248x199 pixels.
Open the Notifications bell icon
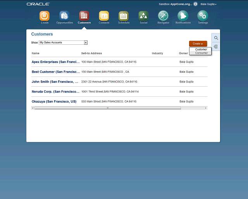click(183, 16)
